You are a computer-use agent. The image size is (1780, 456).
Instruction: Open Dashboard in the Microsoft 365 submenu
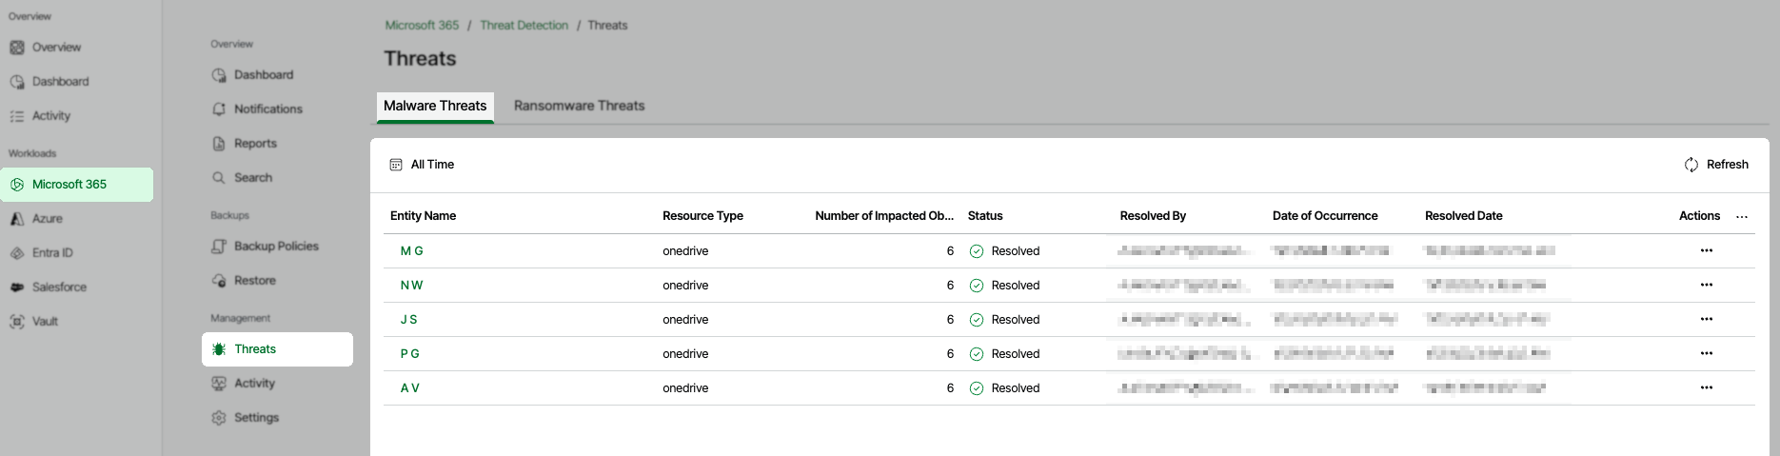[x=253, y=75]
